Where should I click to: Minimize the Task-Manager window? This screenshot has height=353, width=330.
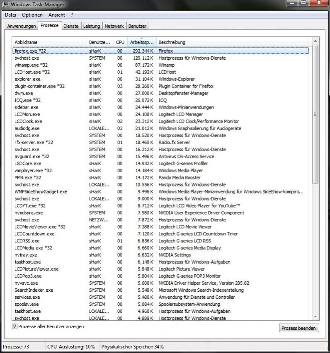pos(292,3)
